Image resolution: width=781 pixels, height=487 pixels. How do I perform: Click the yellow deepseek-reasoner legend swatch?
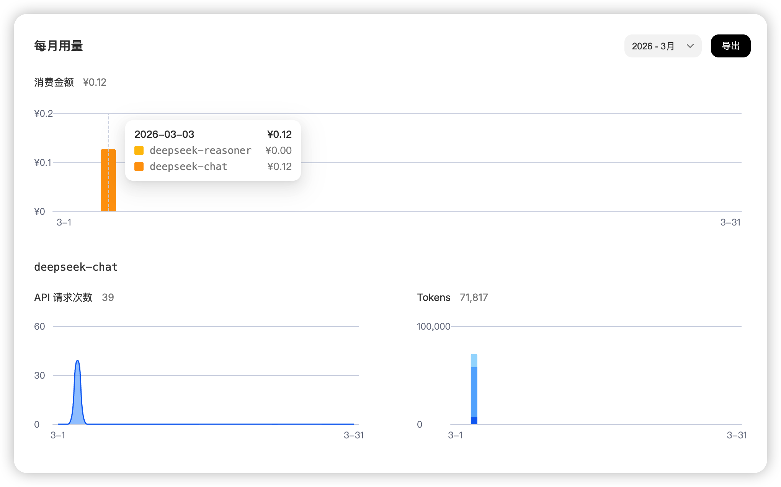click(x=139, y=150)
